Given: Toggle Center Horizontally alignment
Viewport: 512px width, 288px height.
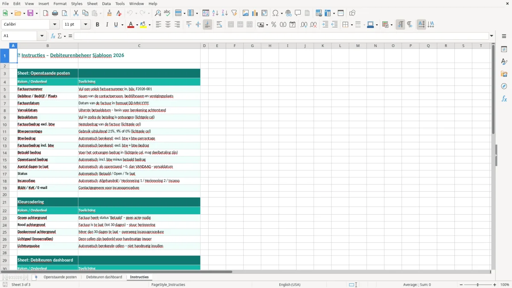Looking at the screenshot, I should [x=168, y=25].
